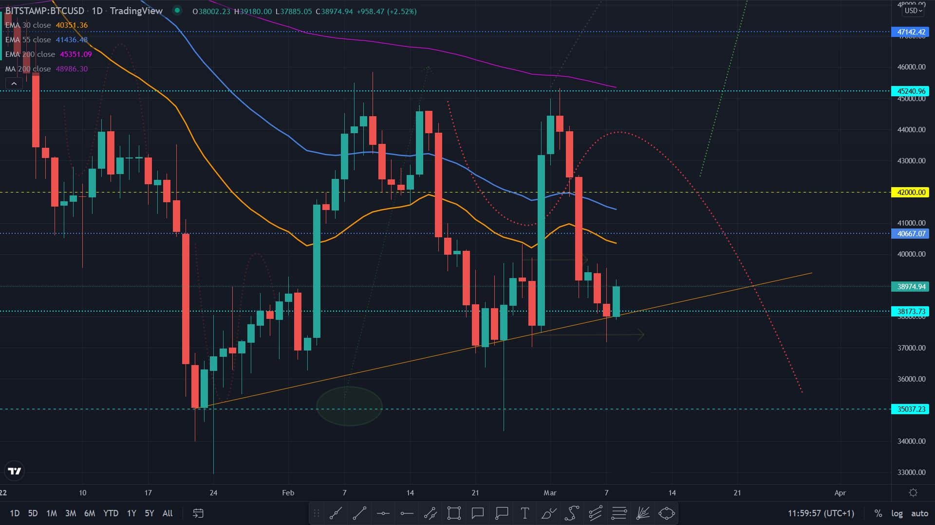
Task: Open chart settings gear icon
Action: [x=913, y=493]
